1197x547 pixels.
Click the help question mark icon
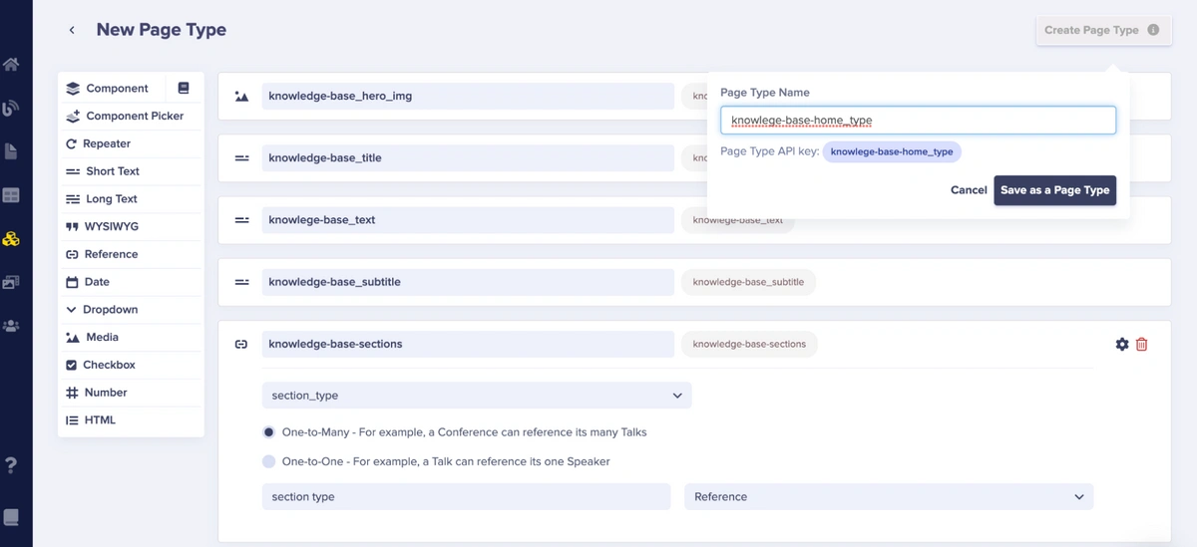(11, 465)
